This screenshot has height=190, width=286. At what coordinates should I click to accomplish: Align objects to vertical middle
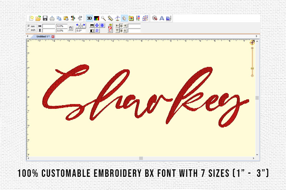click(x=121, y=31)
